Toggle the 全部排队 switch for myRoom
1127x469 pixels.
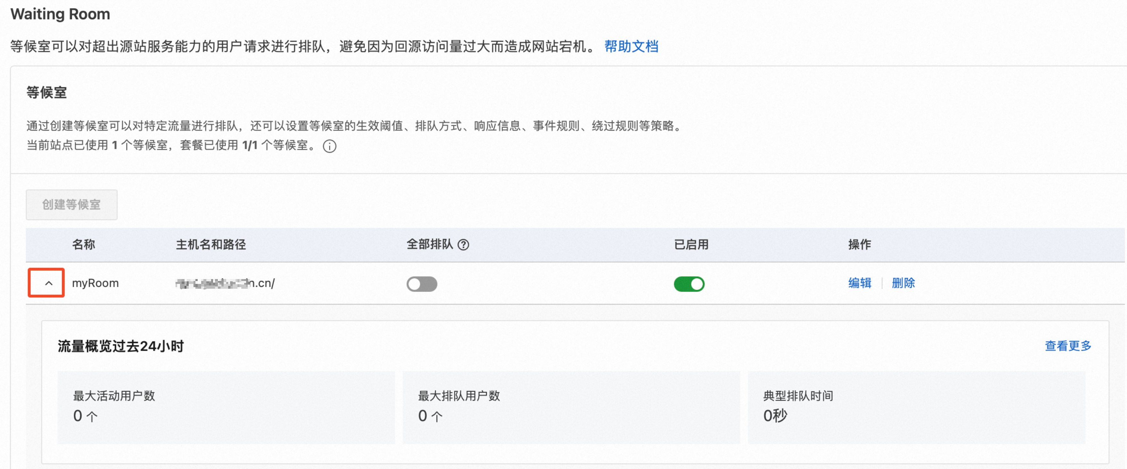422,284
